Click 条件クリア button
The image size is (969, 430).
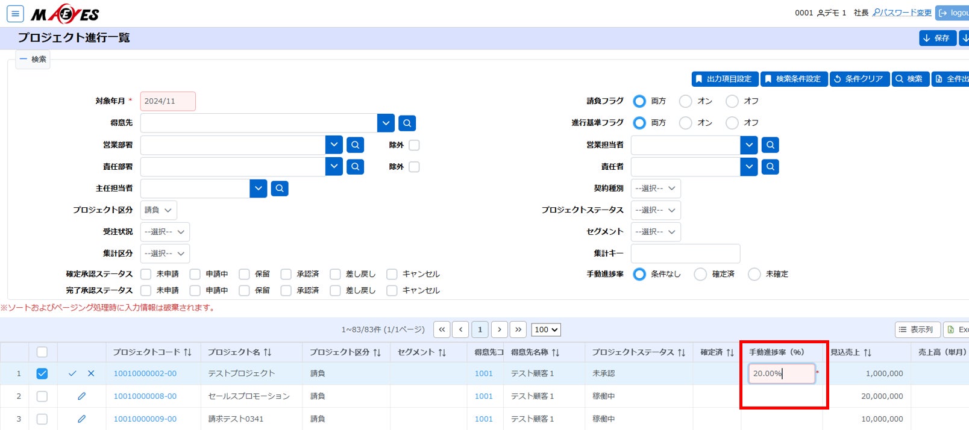pyautogui.click(x=859, y=79)
